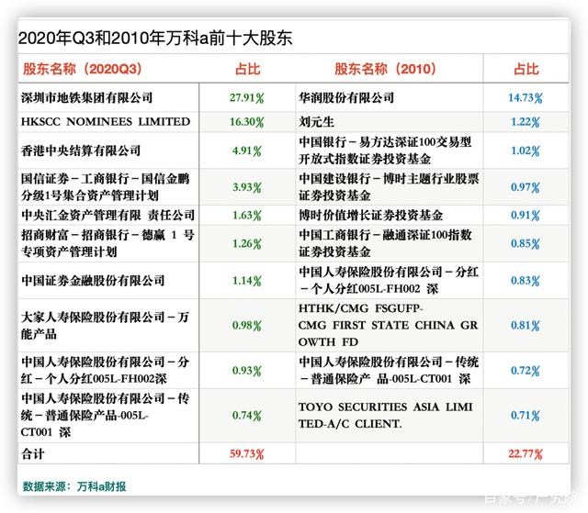Click 招商财富－招商银行－德赢1号 cell
This screenshot has width=588, height=513.
pyautogui.click(x=107, y=243)
